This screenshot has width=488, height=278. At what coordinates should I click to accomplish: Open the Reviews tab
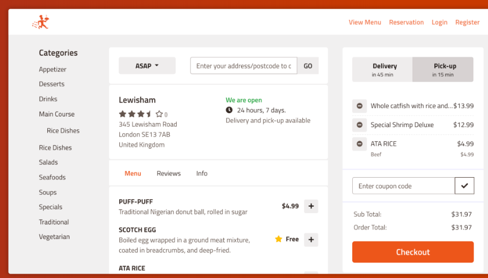169,173
